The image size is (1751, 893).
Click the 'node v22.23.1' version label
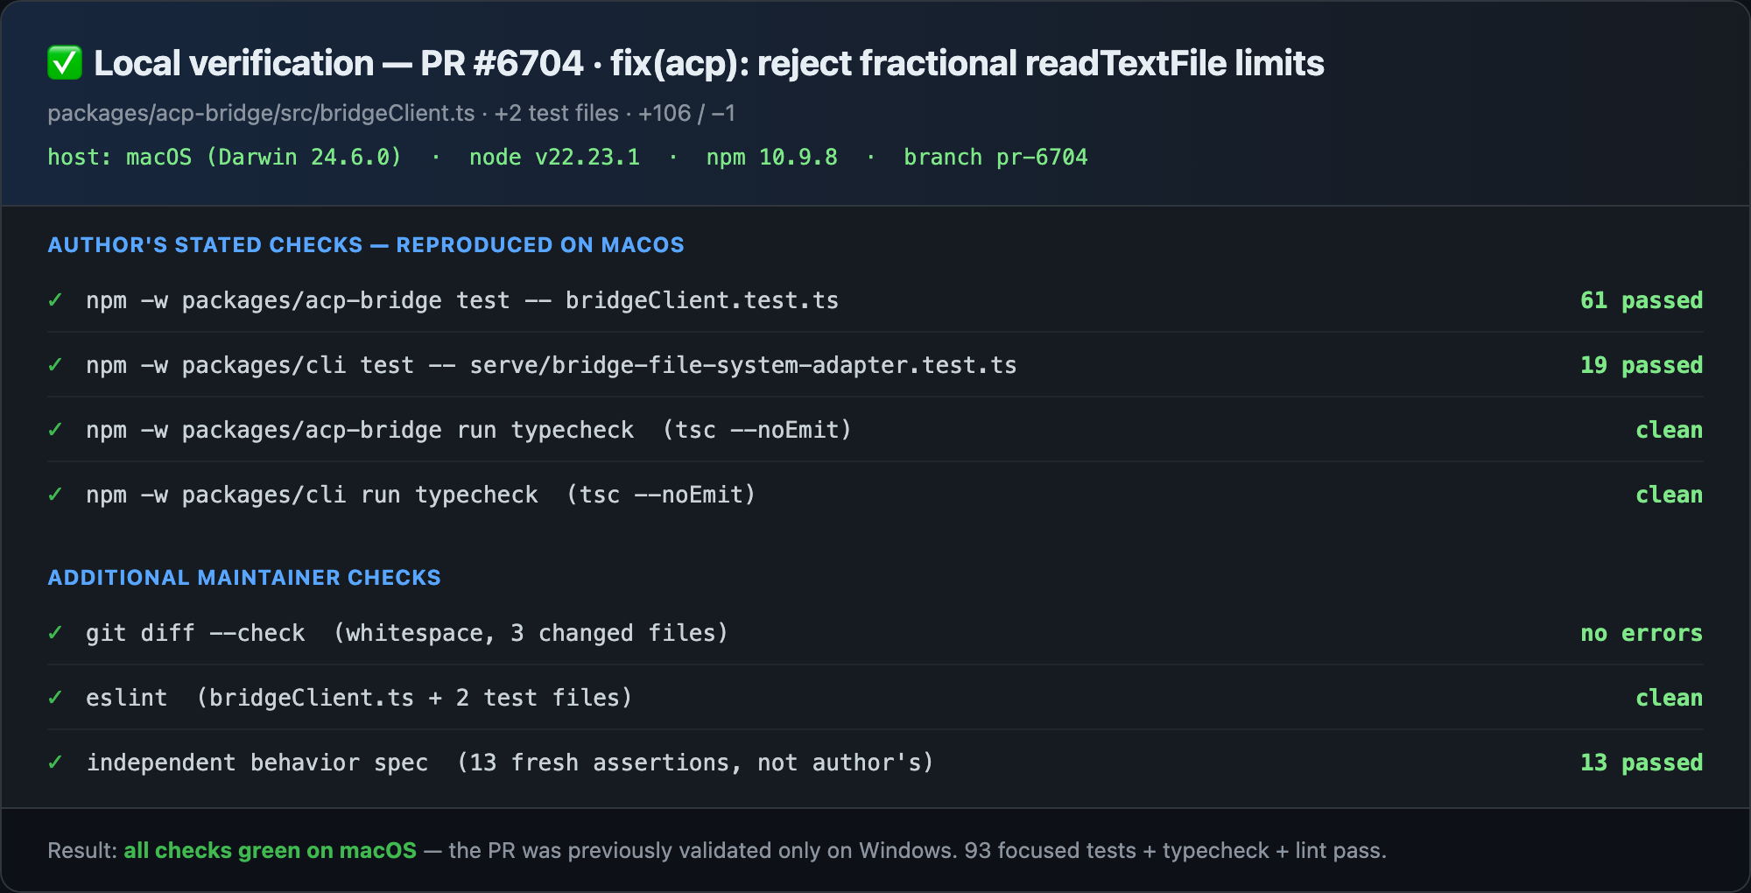coord(554,158)
